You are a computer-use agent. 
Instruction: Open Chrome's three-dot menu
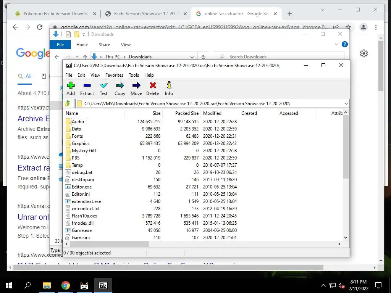point(376,27)
